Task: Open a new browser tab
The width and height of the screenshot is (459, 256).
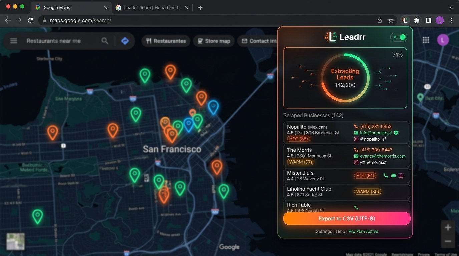Action: coord(200,8)
